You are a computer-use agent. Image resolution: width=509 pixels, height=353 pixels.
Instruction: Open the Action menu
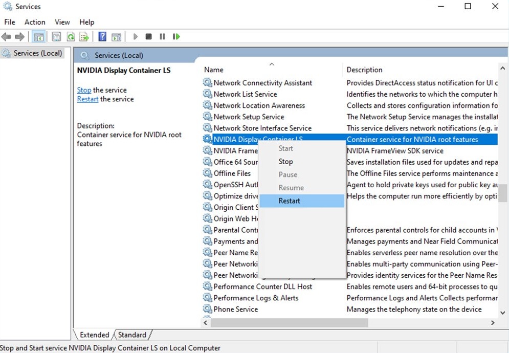[x=35, y=22]
